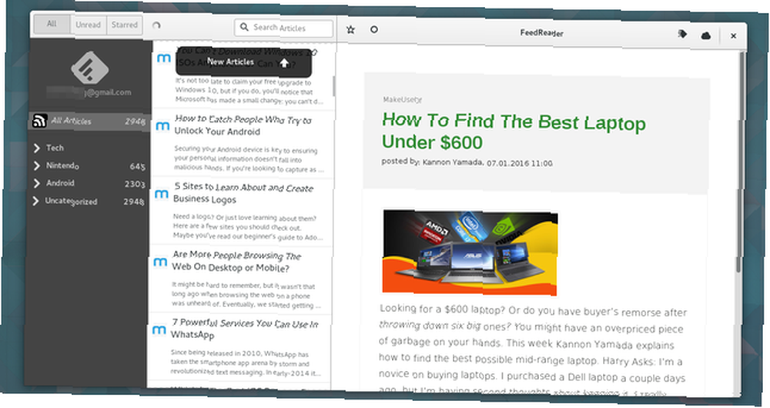Click the laptops article image
This screenshot has height=408, width=770.
point(470,252)
